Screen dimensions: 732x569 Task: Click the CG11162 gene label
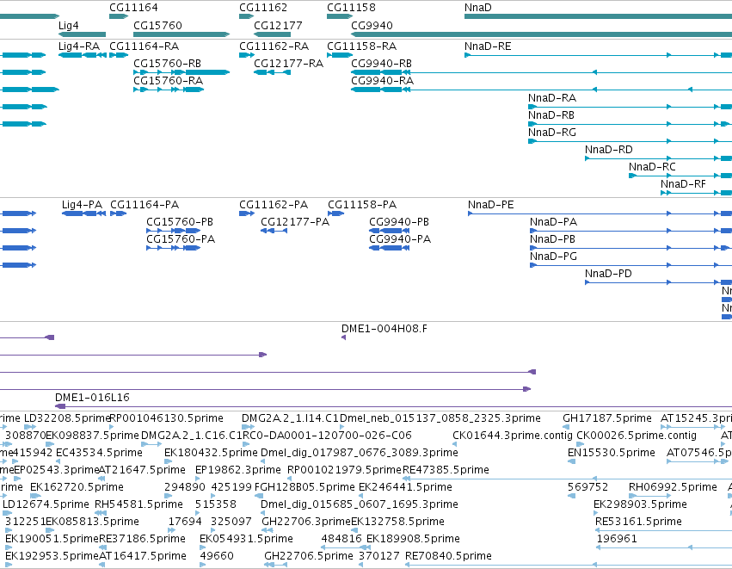(263, 8)
